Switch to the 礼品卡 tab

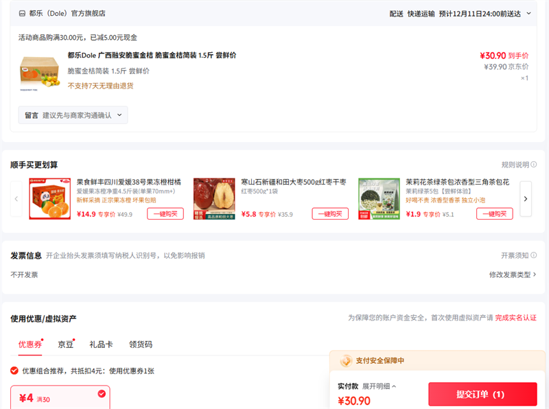tap(101, 344)
